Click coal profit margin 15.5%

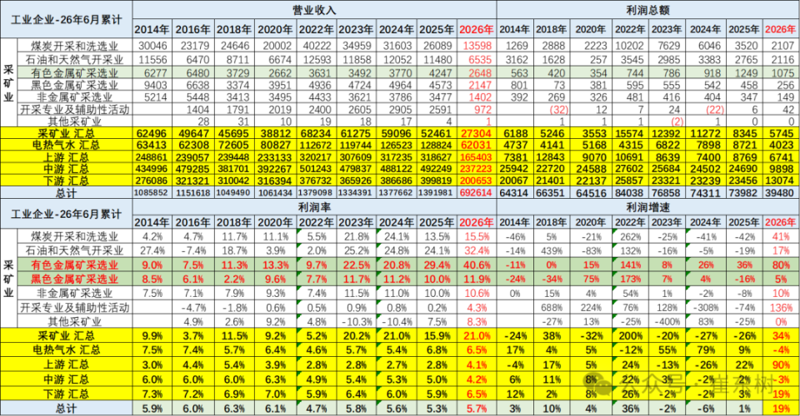coord(477,236)
